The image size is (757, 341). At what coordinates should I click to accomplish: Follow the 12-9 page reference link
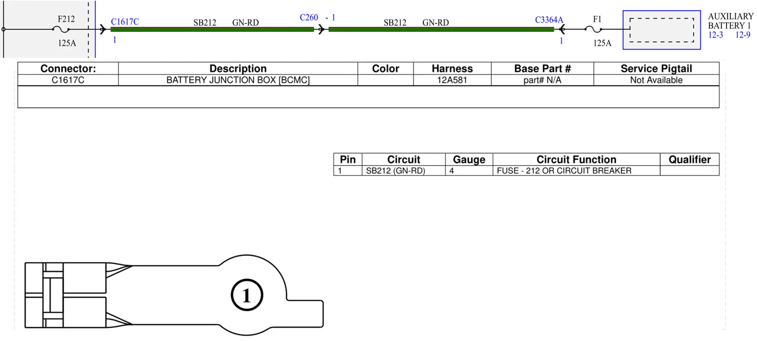[742, 35]
